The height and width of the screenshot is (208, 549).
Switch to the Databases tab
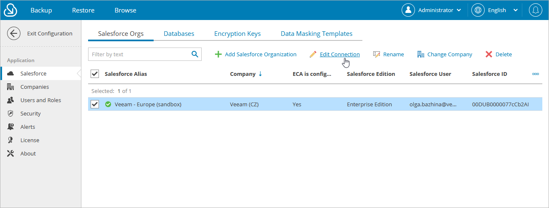(179, 34)
